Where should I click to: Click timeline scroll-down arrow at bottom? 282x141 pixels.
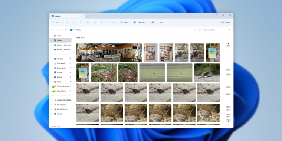(x=229, y=122)
